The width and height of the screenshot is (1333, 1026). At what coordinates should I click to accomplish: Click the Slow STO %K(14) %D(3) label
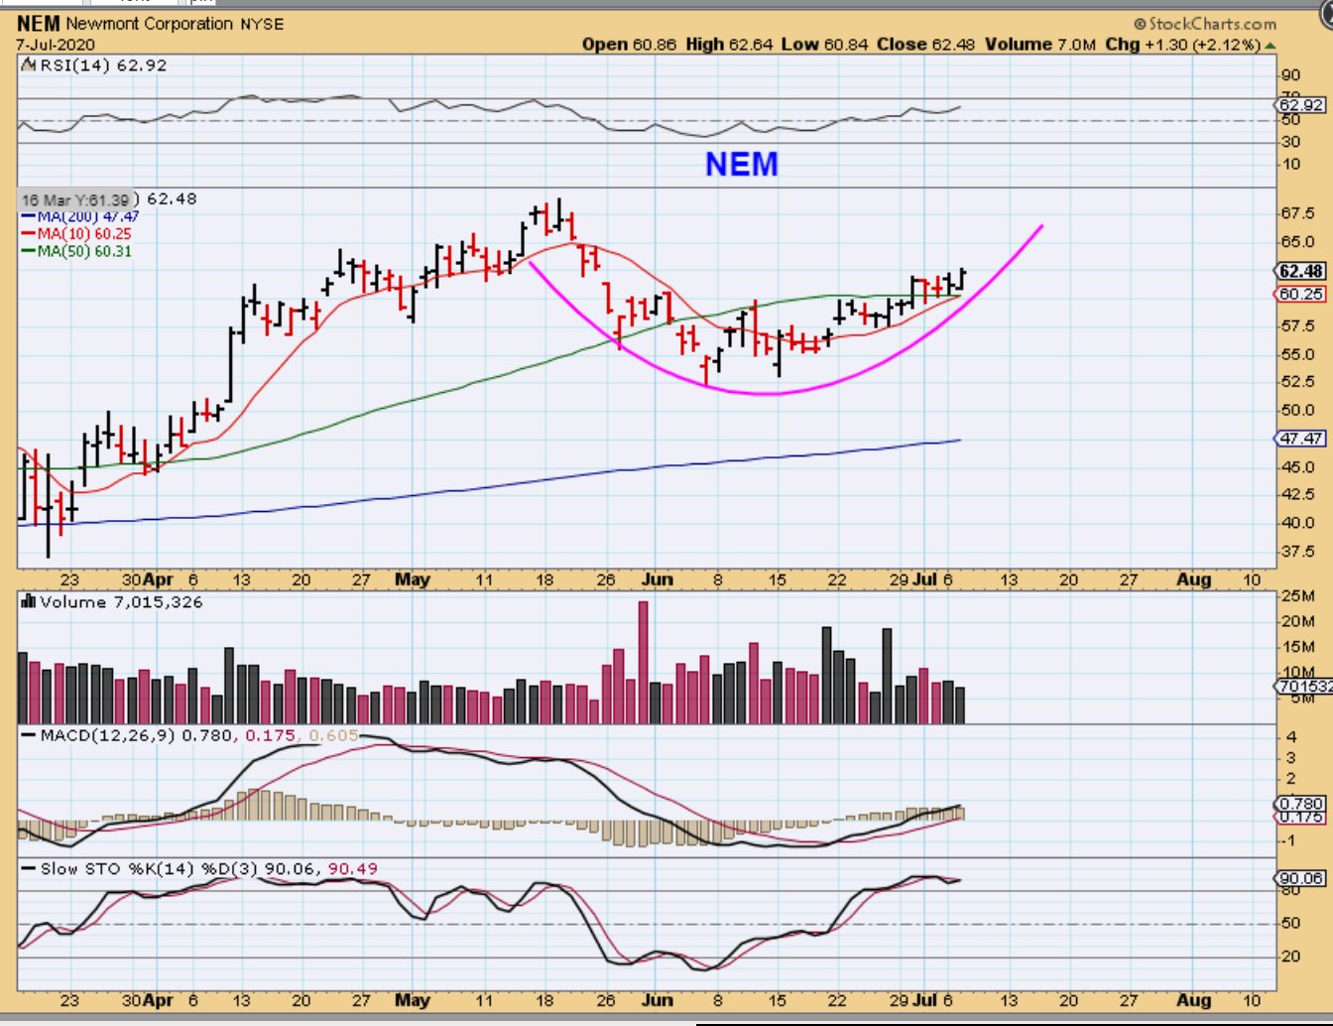[x=149, y=869]
